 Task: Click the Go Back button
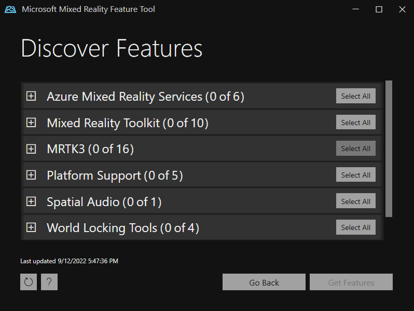tap(264, 282)
